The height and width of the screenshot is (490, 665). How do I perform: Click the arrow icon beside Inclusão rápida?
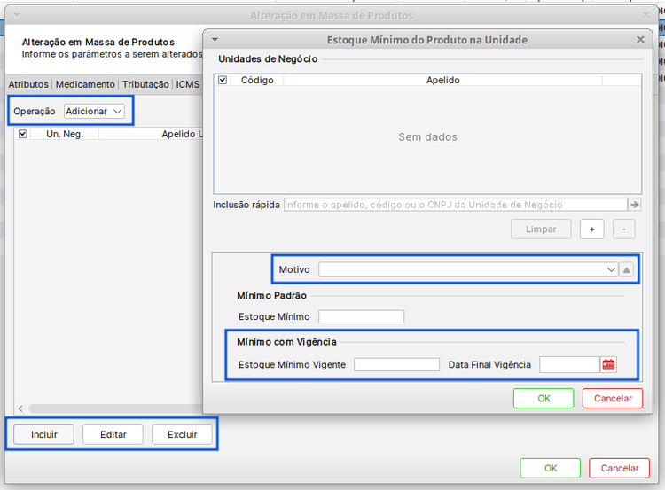(x=635, y=205)
